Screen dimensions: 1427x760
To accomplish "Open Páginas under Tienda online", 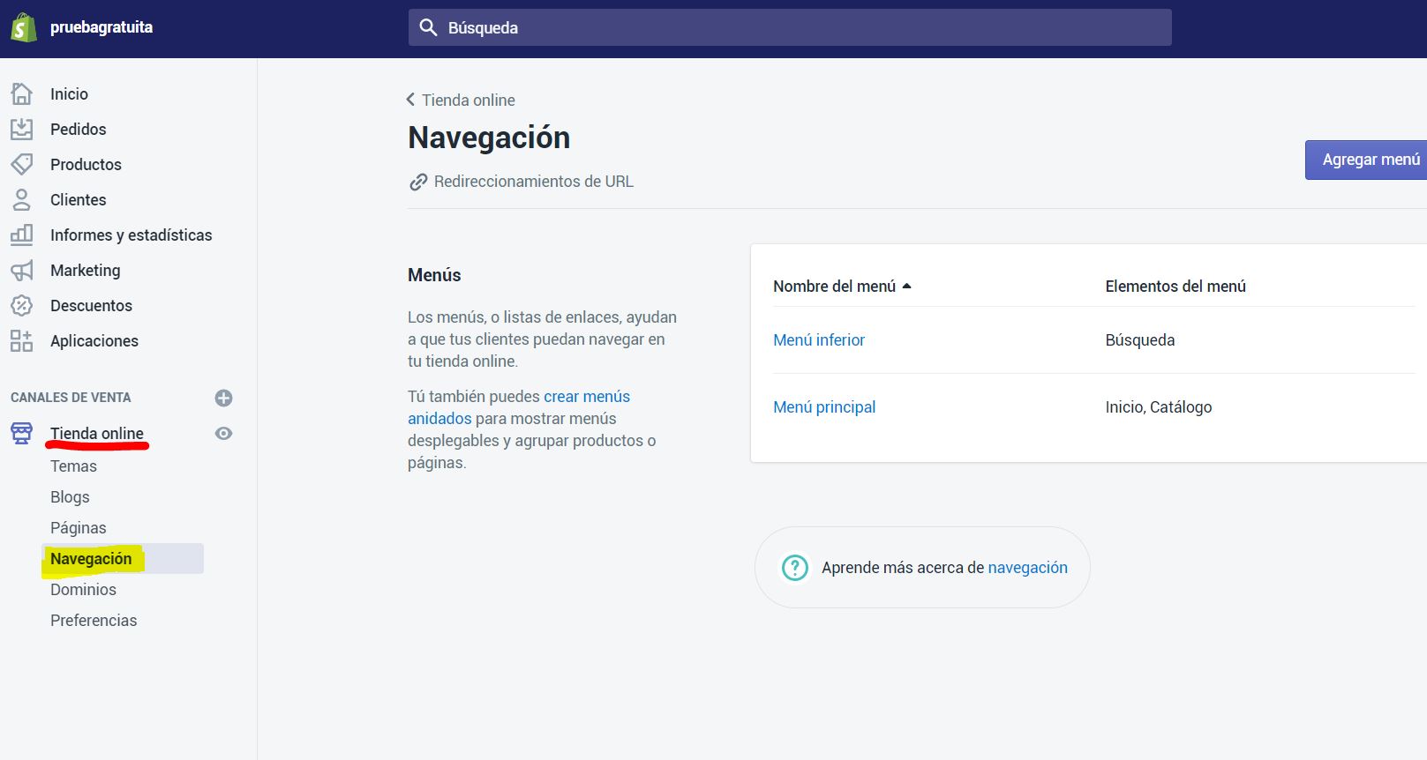I will tap(78, 528).
